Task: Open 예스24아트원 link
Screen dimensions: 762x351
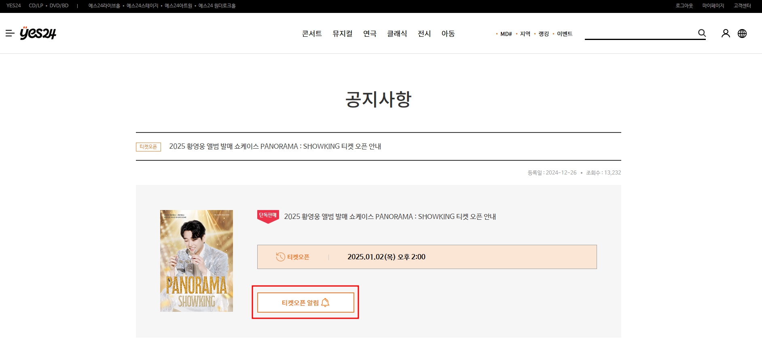Action: pos(178,6)
